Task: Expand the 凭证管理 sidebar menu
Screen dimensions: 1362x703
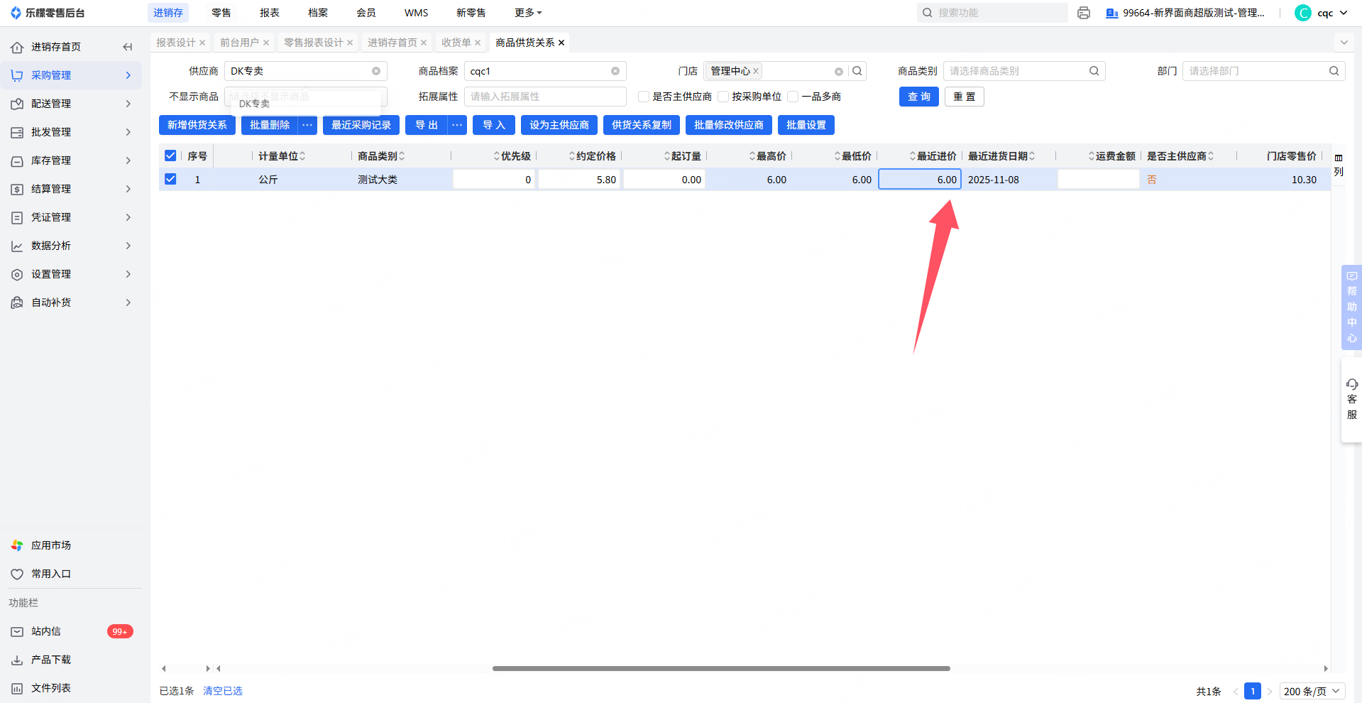Action: pyautogui.click(x=71, y=217)
